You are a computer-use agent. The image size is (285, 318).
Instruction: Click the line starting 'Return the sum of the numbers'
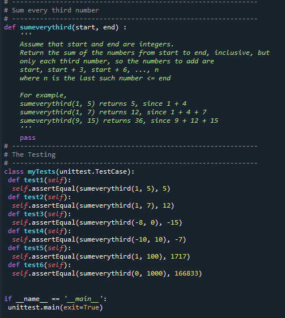tap(144, 53)
